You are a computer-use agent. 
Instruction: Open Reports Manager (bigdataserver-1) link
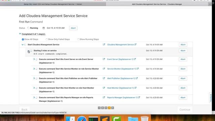point(122,97)
